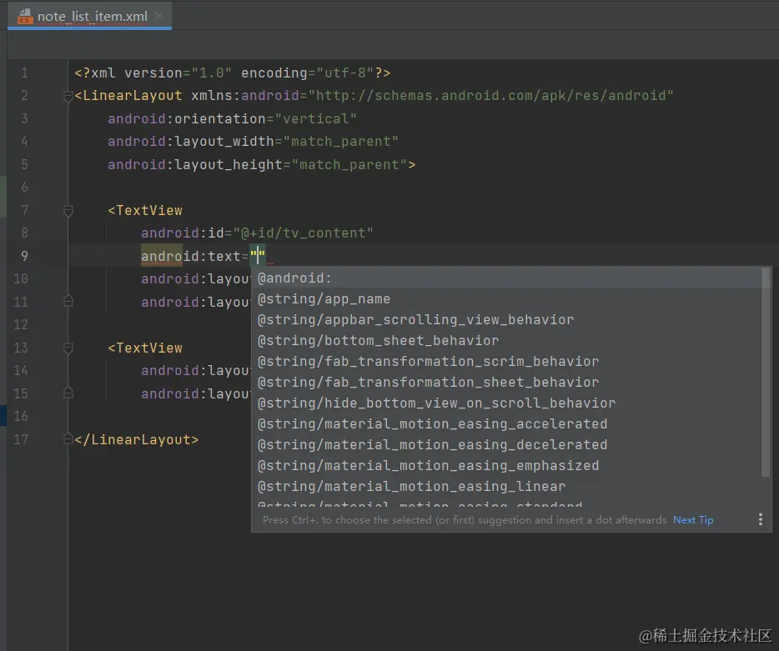
Task: Choose the @android: completion suggestion
Action: point(507,278)
